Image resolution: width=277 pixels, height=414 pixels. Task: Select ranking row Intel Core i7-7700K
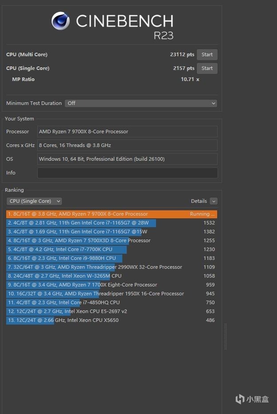(x=112, y=250)
